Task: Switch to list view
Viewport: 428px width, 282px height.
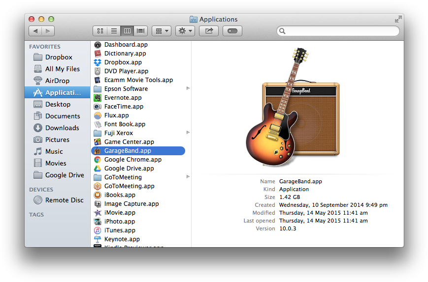Action: 114,31
